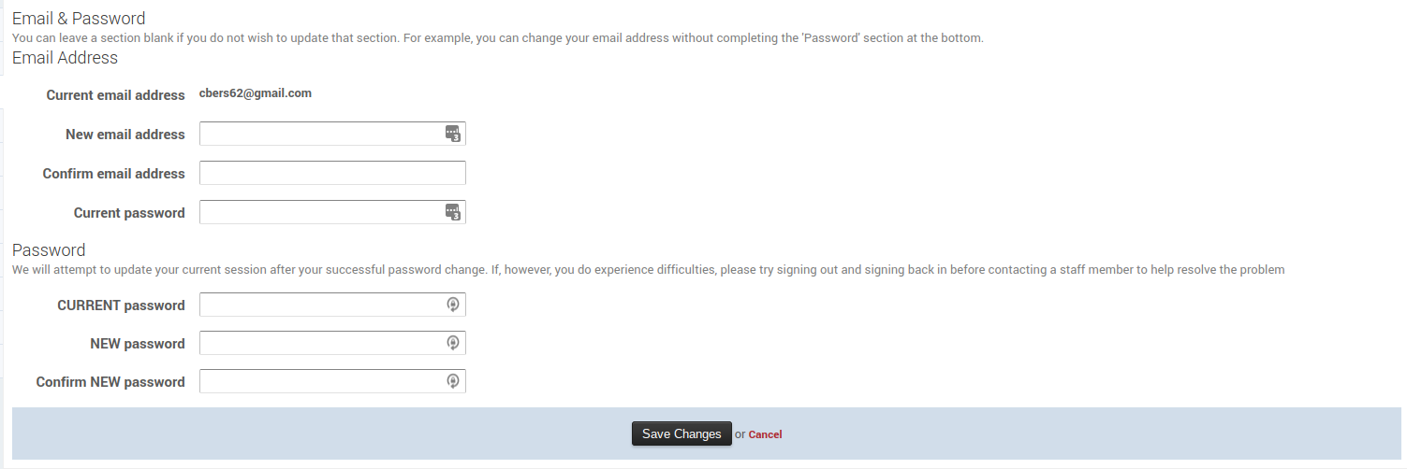Image resolution: width=1407 pixels, height=469 pixels.
Task: Click into Confirm email address field
Action: click(x=332, y=173)
